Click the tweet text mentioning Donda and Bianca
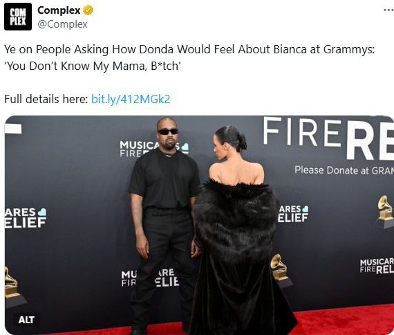The image size is (394, 335). 189,57
